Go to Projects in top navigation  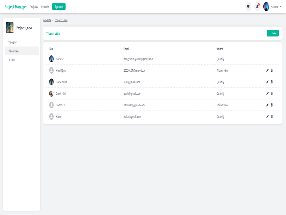(34, 7)
